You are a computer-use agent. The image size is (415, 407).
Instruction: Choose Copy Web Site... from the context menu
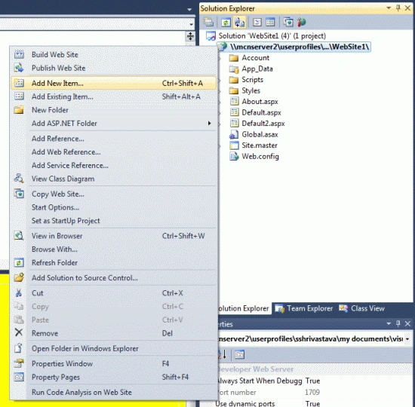click(114, 194)
